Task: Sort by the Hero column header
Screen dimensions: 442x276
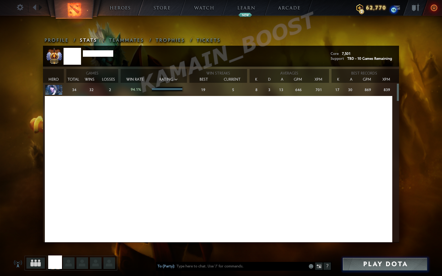Action: [54, 79]
